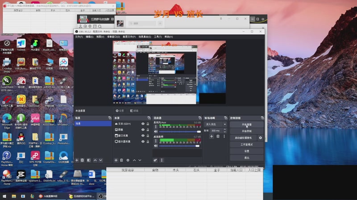Move source up arrow in Sources panel
This screenshot has height=200, width=357.
point(134,160)
